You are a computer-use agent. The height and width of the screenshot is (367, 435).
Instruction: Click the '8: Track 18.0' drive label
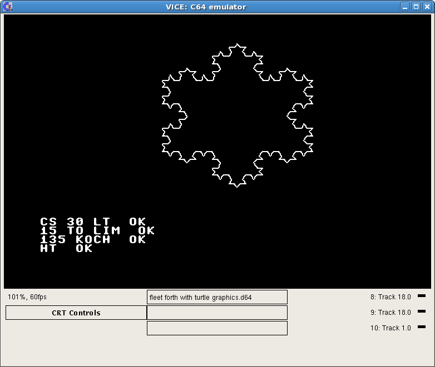point(390,297)
